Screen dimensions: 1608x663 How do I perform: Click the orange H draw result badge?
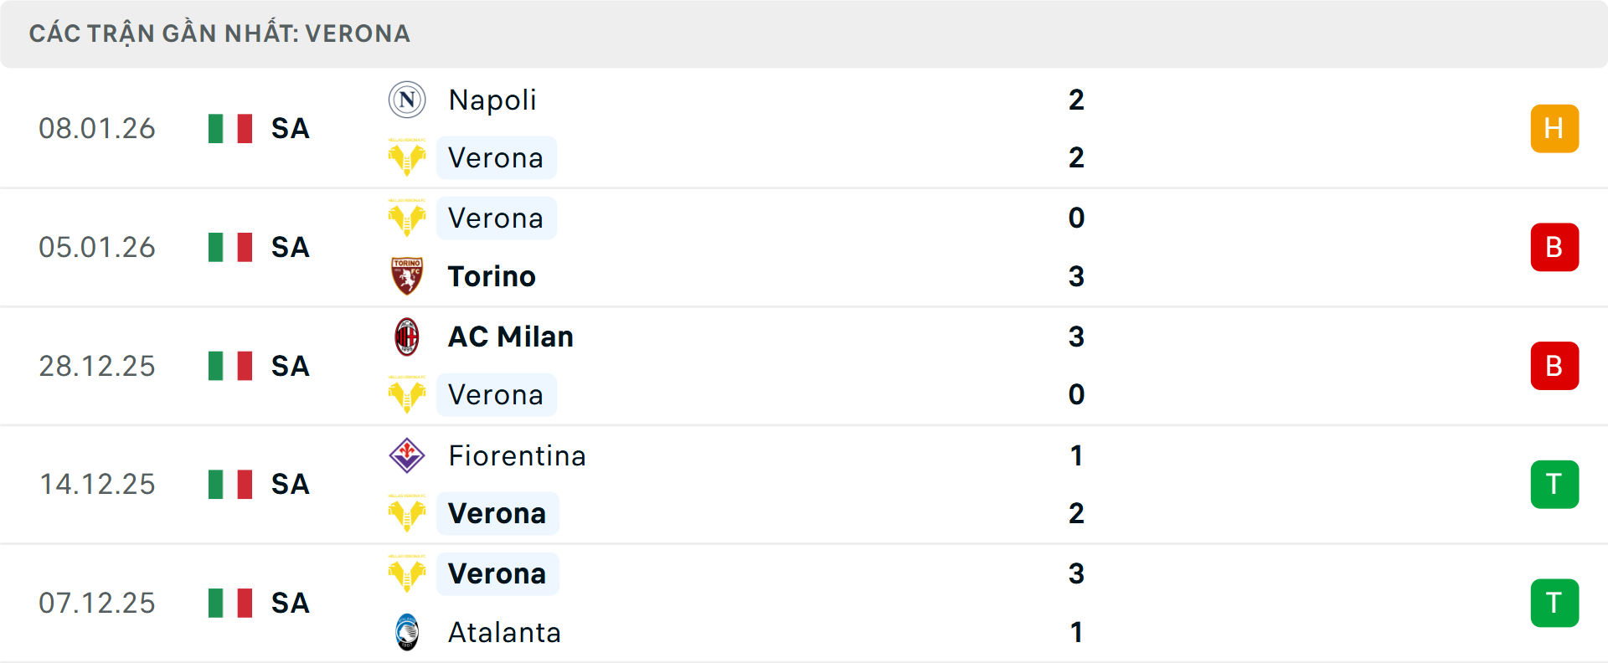1554,128
